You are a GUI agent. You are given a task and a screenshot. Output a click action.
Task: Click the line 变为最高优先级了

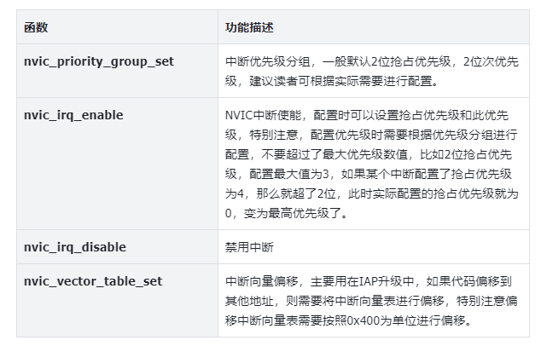click(x=292, y=213)
